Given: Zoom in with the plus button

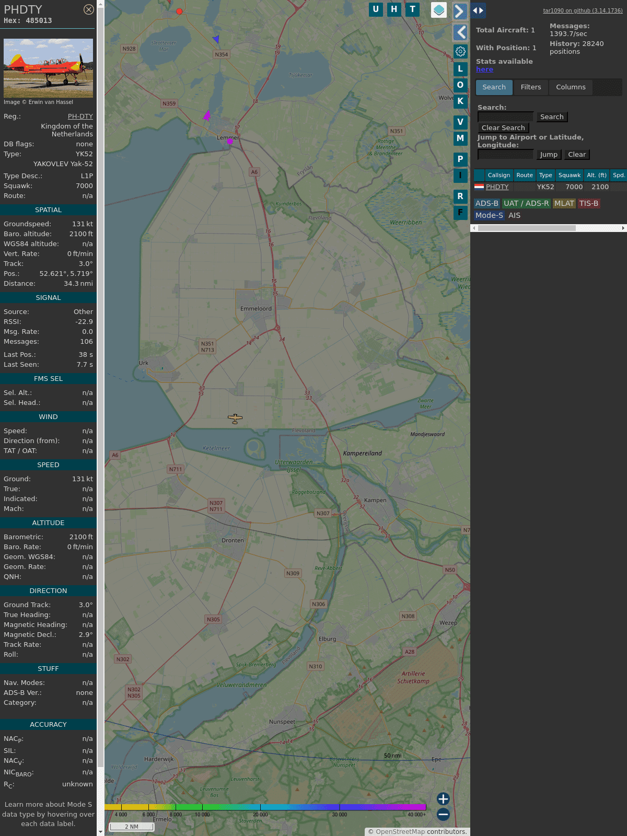Looking at the screenshot, I should 443,798.
